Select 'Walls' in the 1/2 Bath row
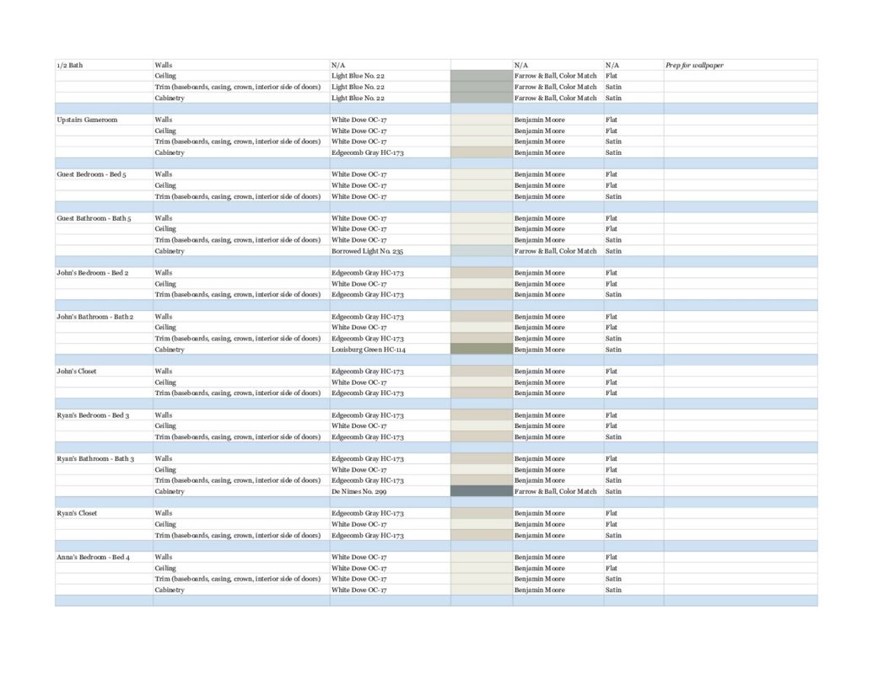The width and height of the screenshot is (873, 674). pyautogui.click(x=164, y=65)
